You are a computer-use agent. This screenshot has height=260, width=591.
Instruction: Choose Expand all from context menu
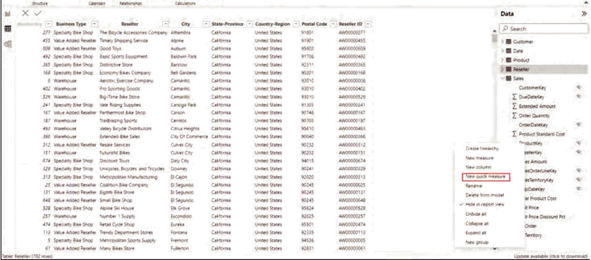pos(476,233)
